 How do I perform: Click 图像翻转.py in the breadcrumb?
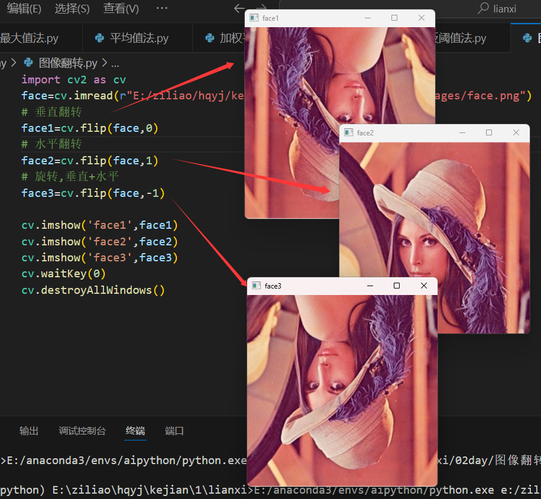click(x=68, y=63)
